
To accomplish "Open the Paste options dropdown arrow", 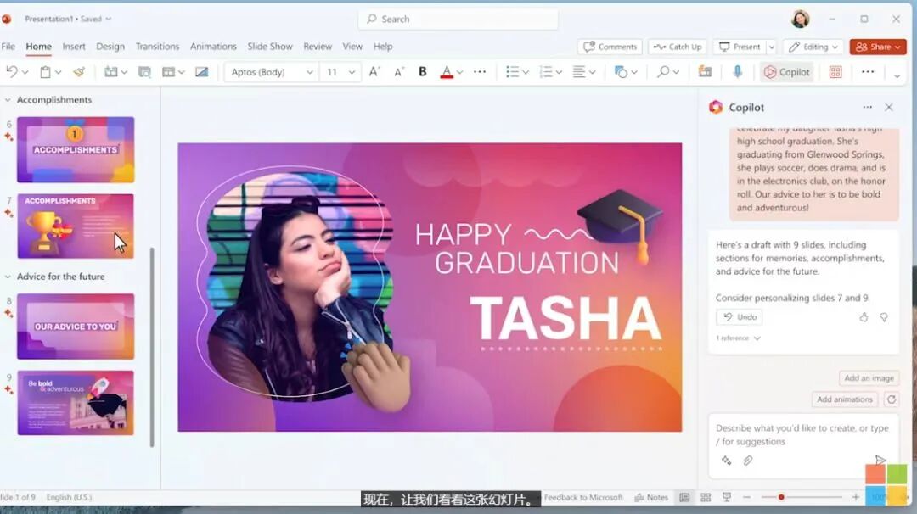I will (x=59, y=72).
